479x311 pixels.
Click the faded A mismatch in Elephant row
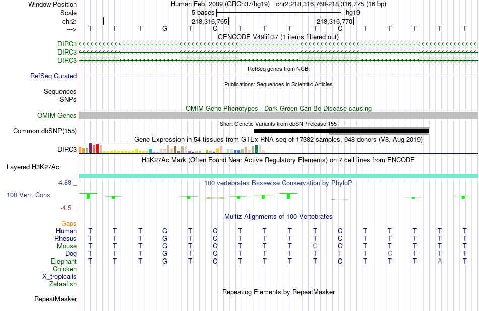[440, 261]
